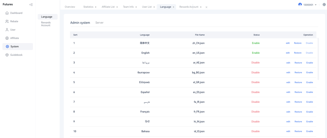Edit the zh_CN.json language entry
Image resolution: width=327 pixels, height=138 pixels.
[288, 43]
